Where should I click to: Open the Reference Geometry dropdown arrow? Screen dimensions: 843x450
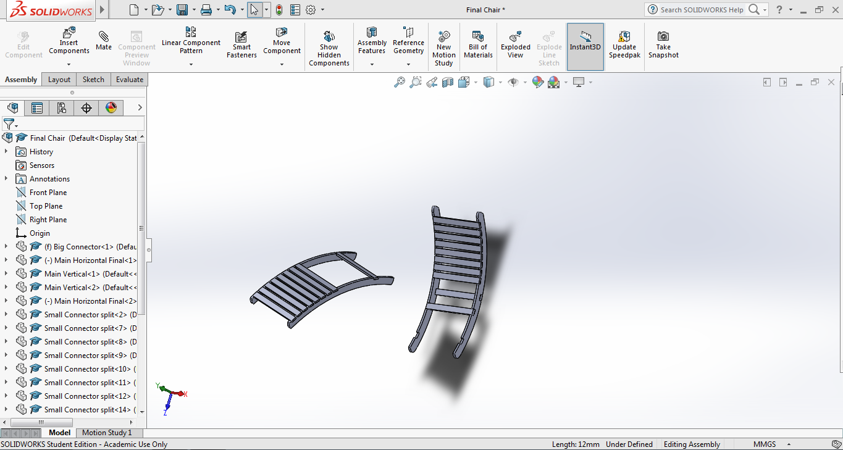click(x=408, y=64)
